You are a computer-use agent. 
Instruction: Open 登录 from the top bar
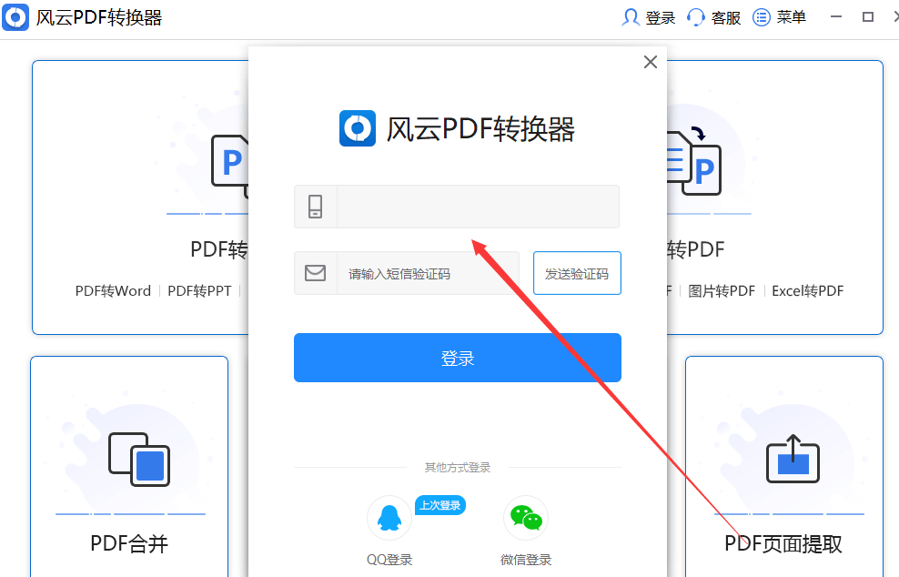(660, 18)
